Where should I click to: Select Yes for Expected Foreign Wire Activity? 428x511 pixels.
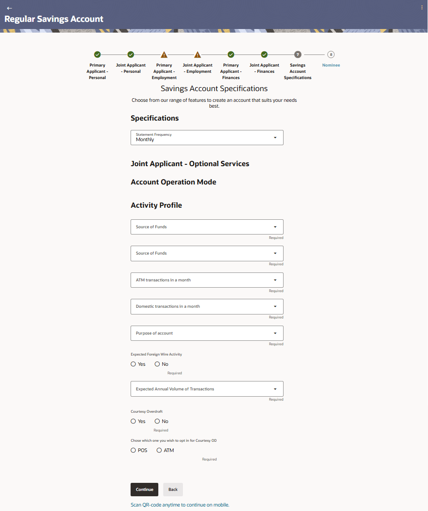click(x=133, y=364)
